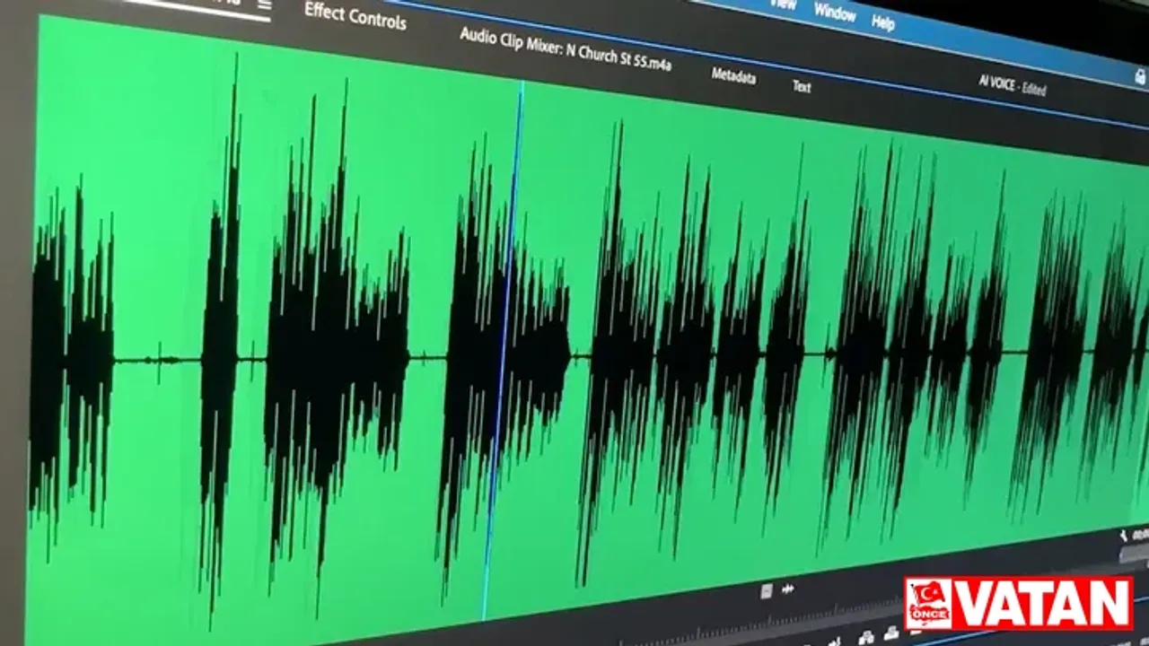The image size is (1149, 646).
Task: Click the lock icon beside AI VOICE
Action: pos(1140,77)
